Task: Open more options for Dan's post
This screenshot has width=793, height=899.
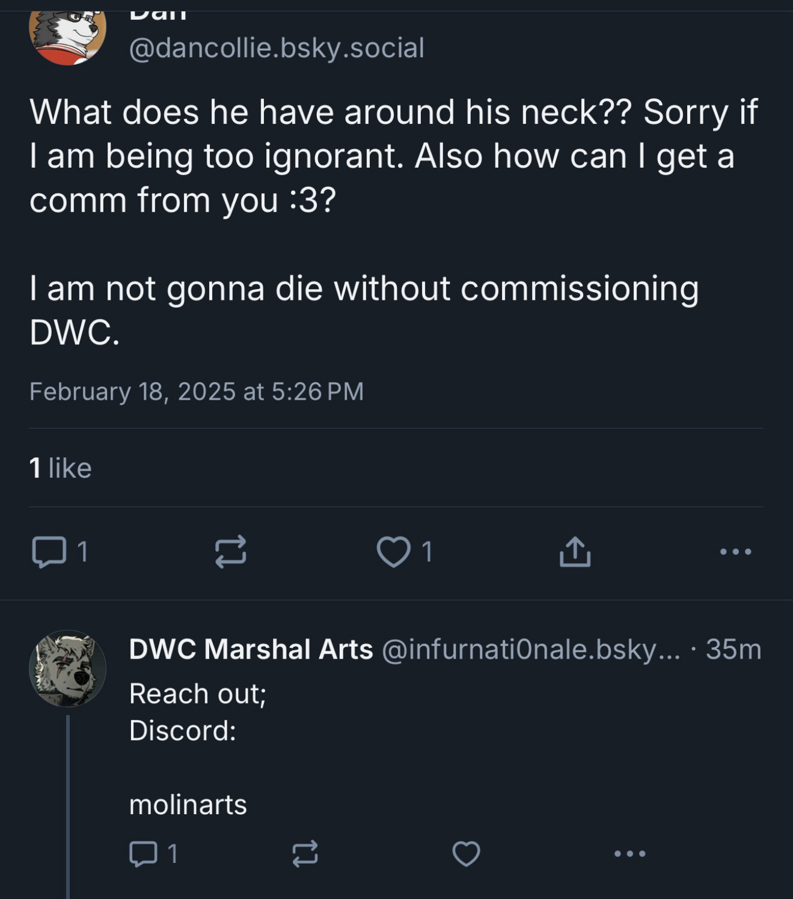Action: coord(735,552)
